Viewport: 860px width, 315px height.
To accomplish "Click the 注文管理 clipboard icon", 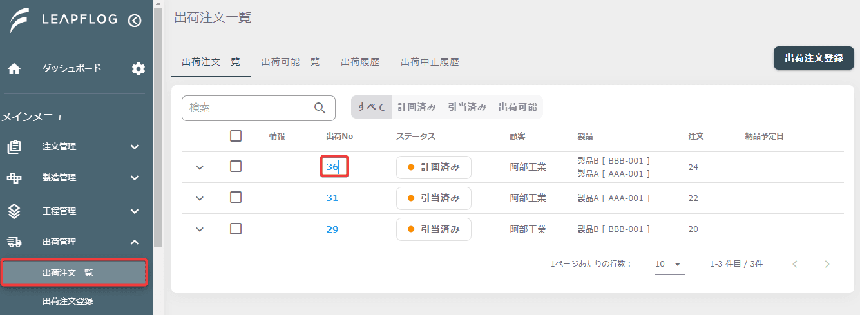I will (x=14, y=147).
